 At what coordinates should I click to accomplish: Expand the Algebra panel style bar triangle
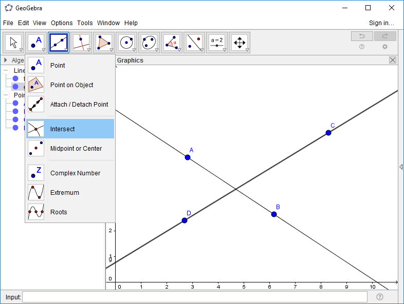click(x=6, y=60)
